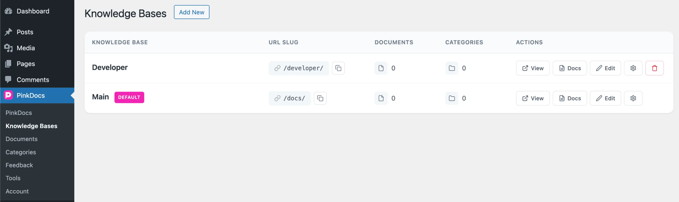Open settings gear for the Main knowledge base
The width and height of the screenshot is (679, 202).
click(633, 98)
